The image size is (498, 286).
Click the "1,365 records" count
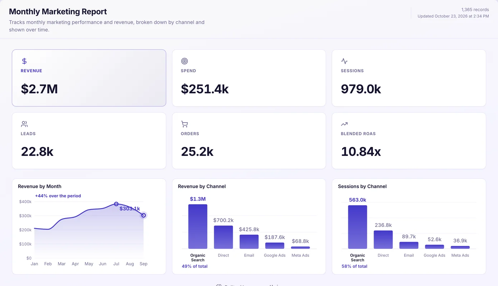point(475,10)
